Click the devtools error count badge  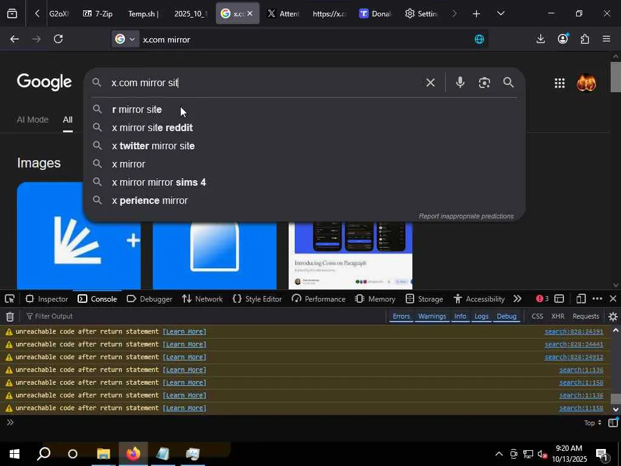[x=542, y=299]
